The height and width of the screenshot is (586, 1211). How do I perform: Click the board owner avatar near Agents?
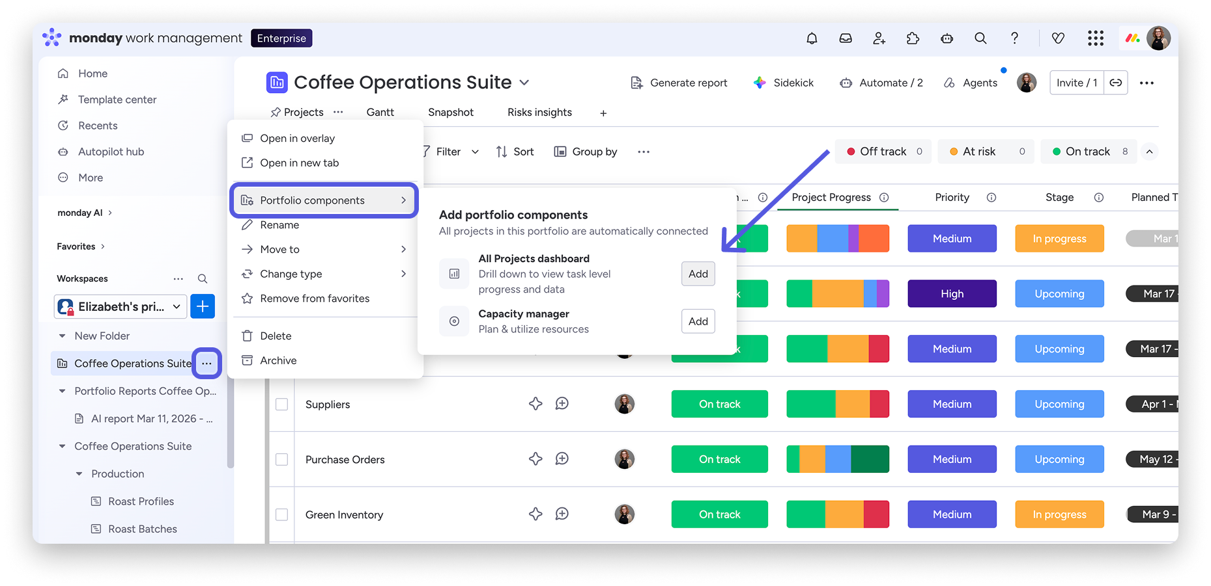[1027, 83]
